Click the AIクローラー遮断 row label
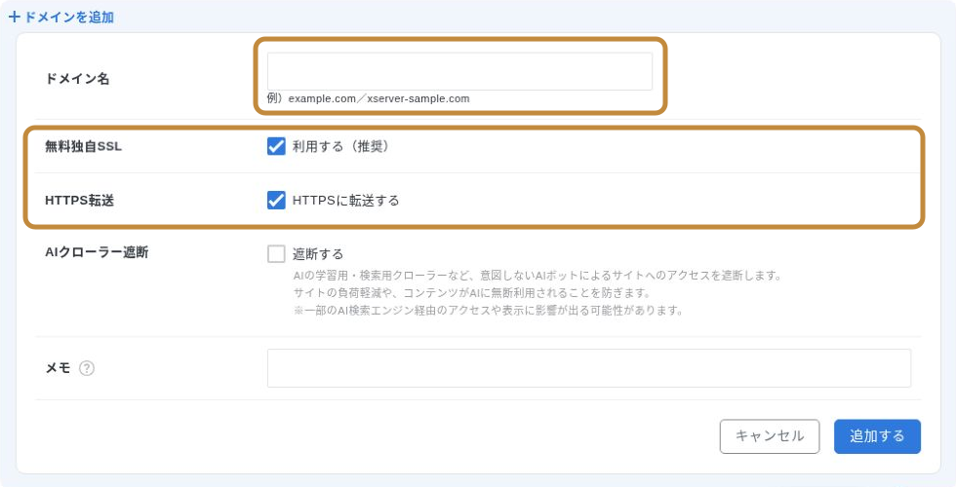This screenshot has width=956, height=487. pyautogui.click(x=97, y=252)
